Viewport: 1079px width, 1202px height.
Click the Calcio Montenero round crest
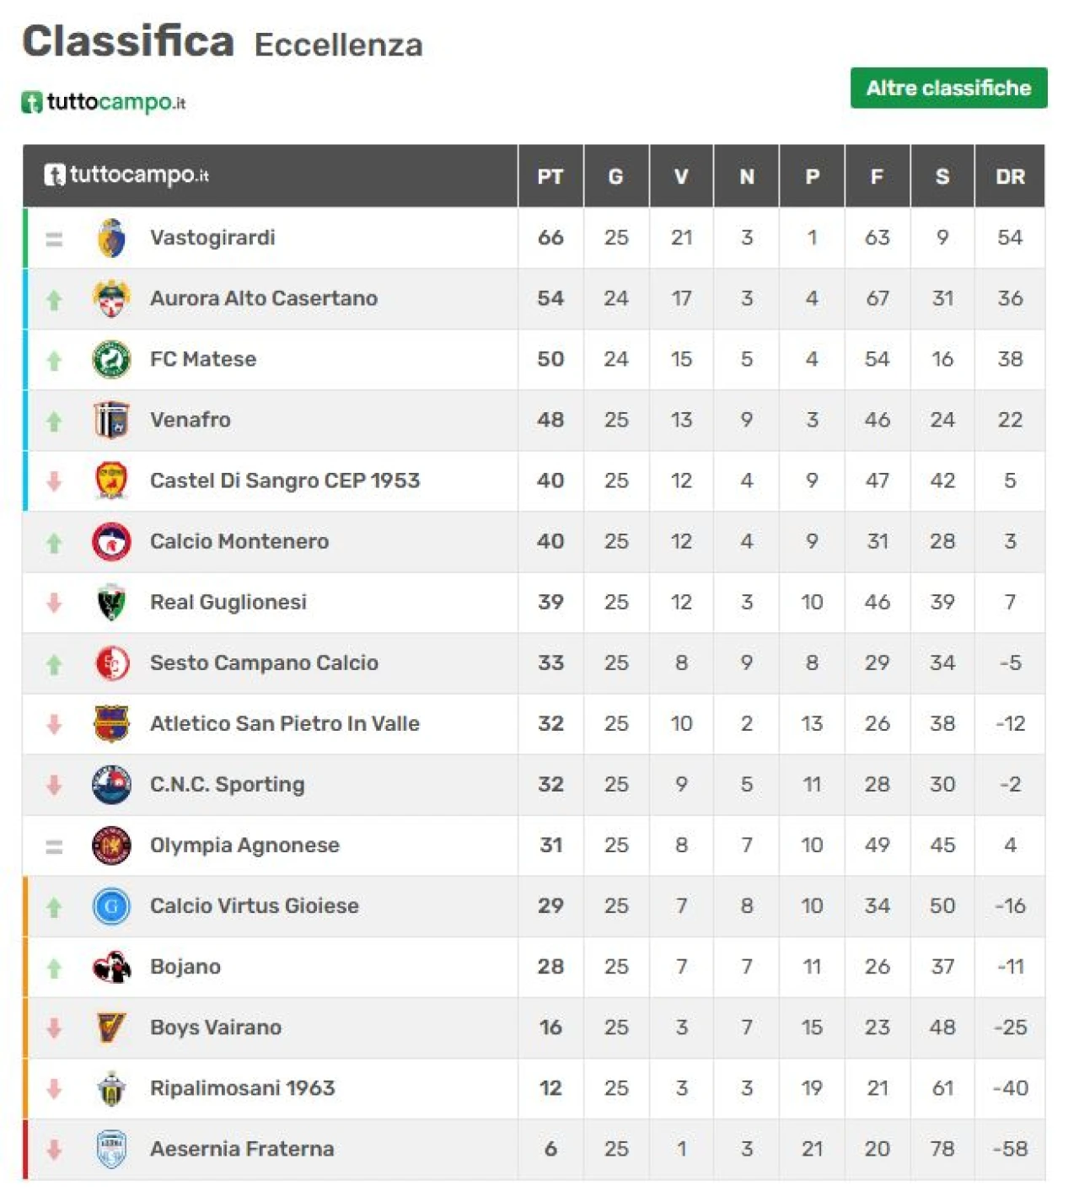pyautogui.click(x=111, y=541)
